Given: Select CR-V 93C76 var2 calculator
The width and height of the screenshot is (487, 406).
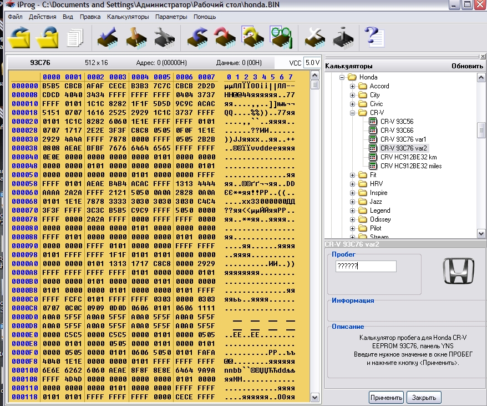Looking at the screenshot, I should click(404, 148).
